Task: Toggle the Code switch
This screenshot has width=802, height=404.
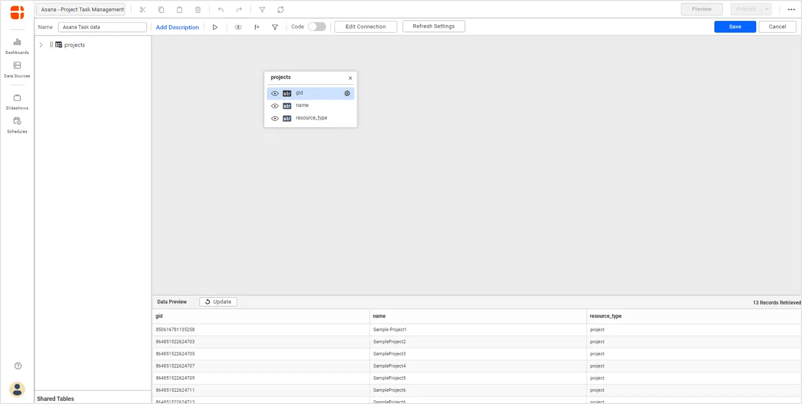Action: [317, 27]
